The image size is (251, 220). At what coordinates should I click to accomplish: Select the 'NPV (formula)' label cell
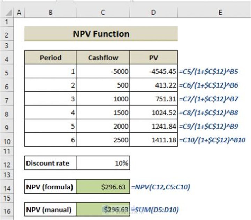(51, 187)
